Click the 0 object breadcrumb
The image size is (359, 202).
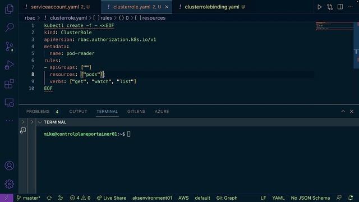coord(123,18)
